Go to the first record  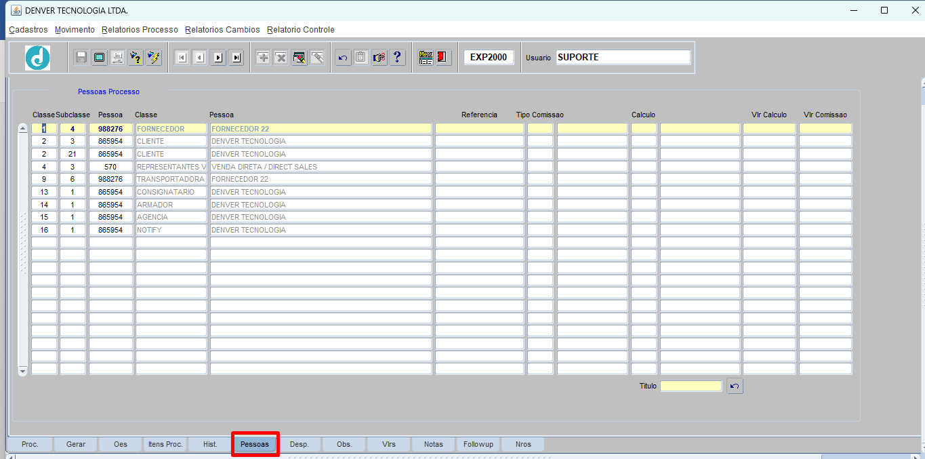(x=182, y=58)
